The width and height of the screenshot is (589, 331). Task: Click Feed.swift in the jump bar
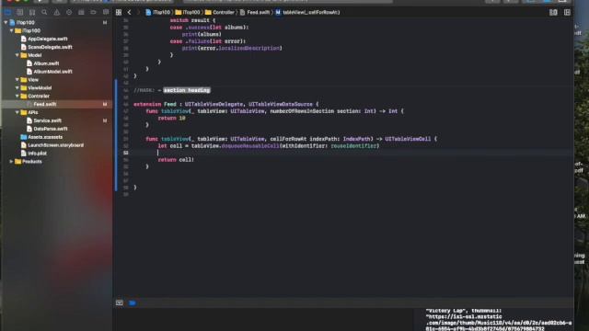[x=255, y=12]
